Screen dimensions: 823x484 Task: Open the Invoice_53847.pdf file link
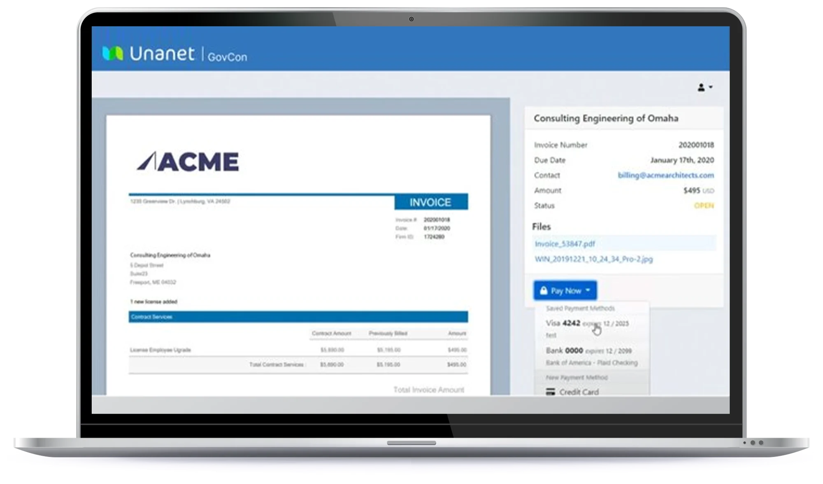(x=565, y=244)
